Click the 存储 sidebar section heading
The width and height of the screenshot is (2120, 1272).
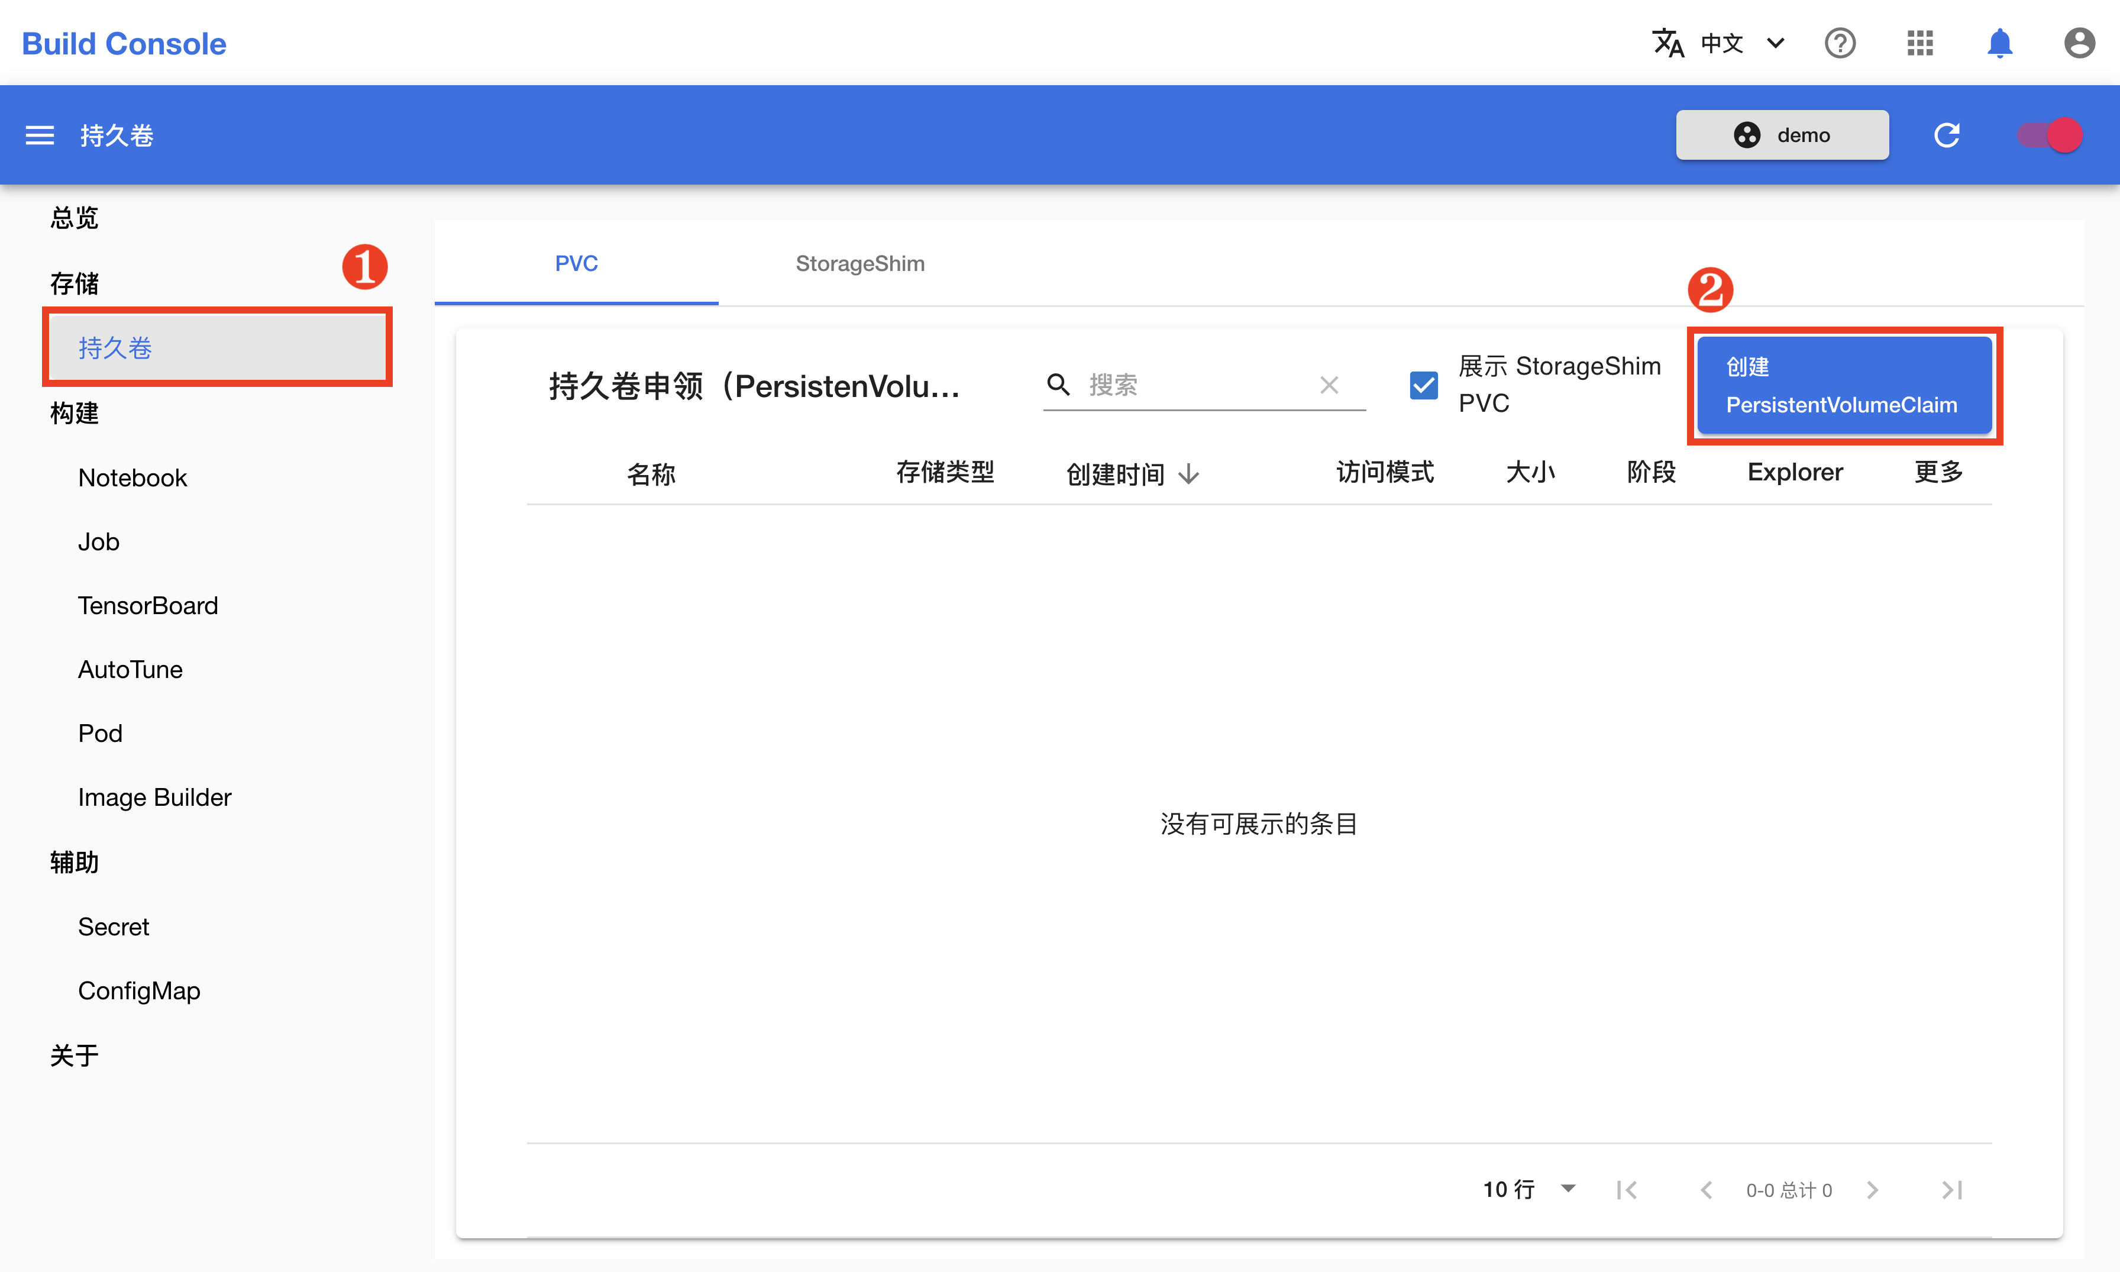coord(74,284)
